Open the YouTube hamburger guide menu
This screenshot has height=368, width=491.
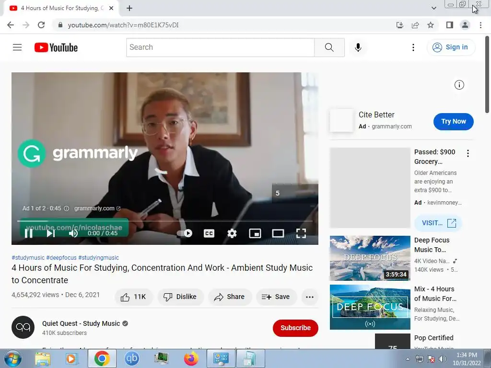(x=17, y=47)
